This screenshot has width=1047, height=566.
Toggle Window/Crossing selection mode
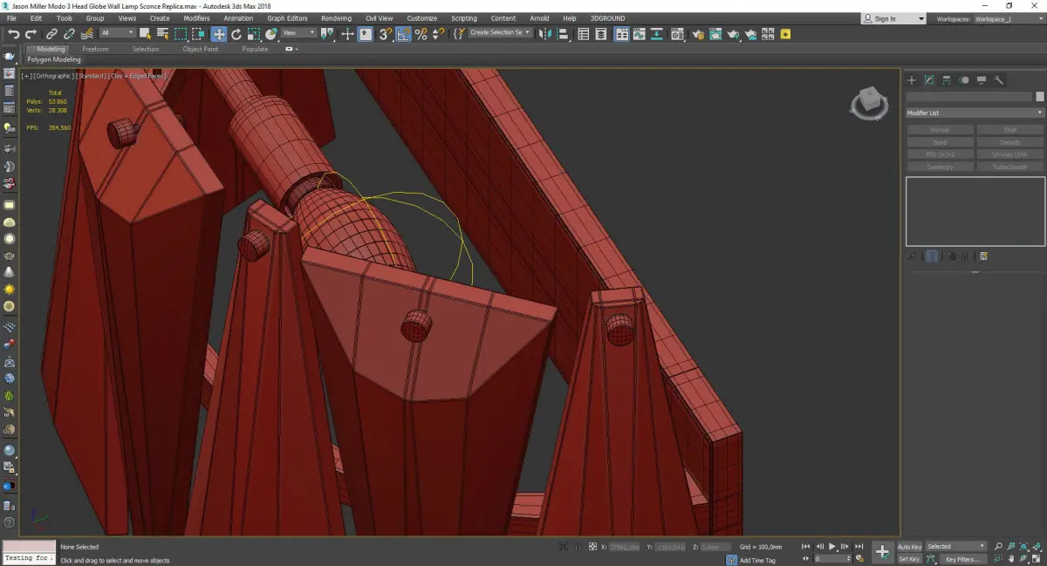(199, 34)
